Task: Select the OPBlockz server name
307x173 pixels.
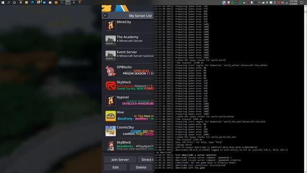Action: click(124, 67)
